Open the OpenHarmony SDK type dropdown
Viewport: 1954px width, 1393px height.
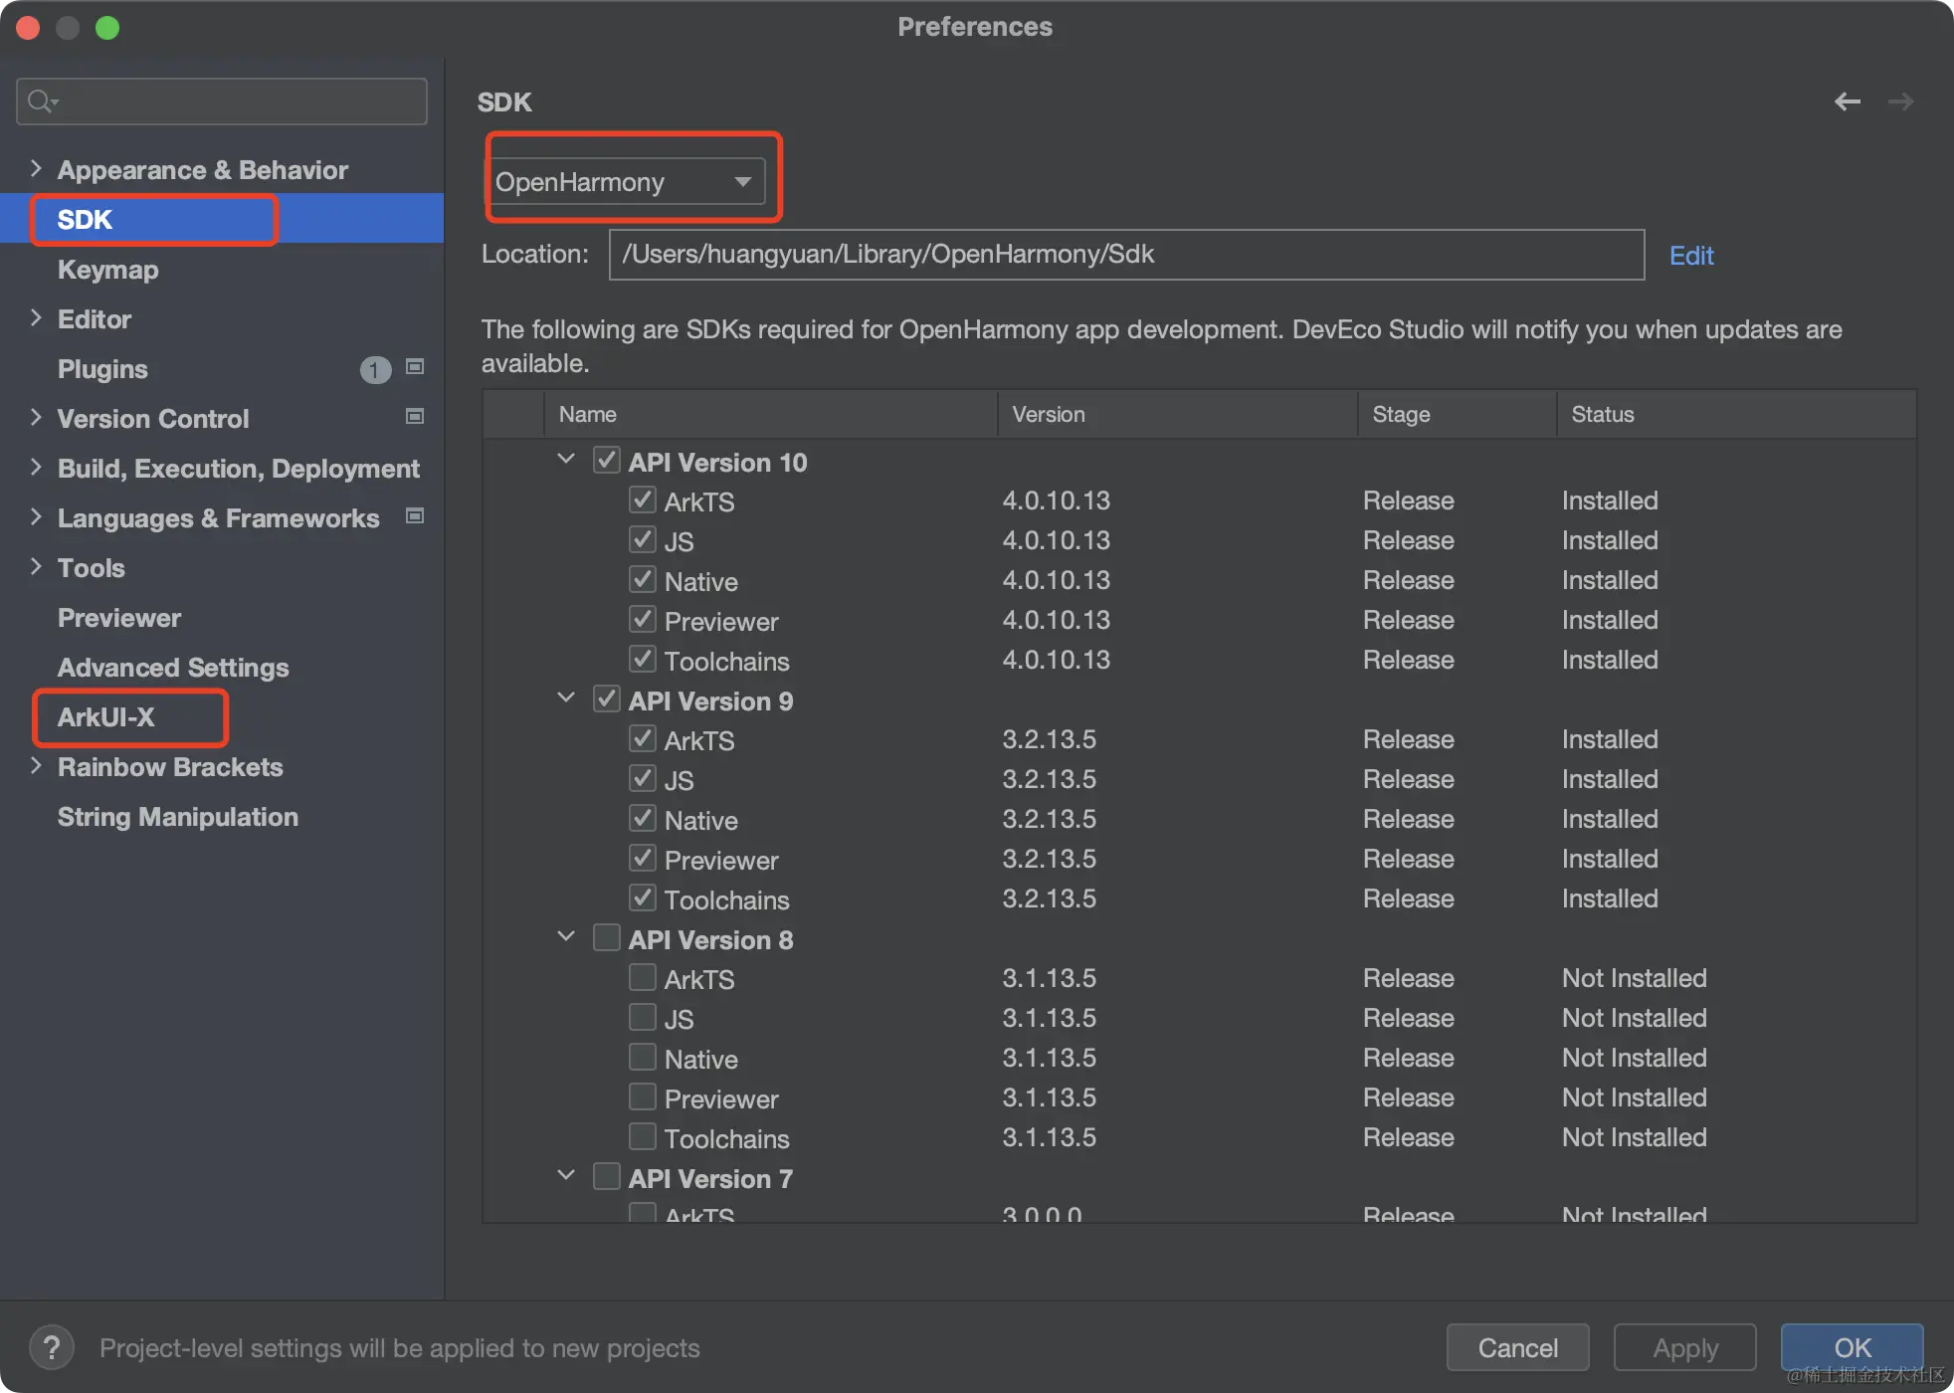[x=627, y=182]
